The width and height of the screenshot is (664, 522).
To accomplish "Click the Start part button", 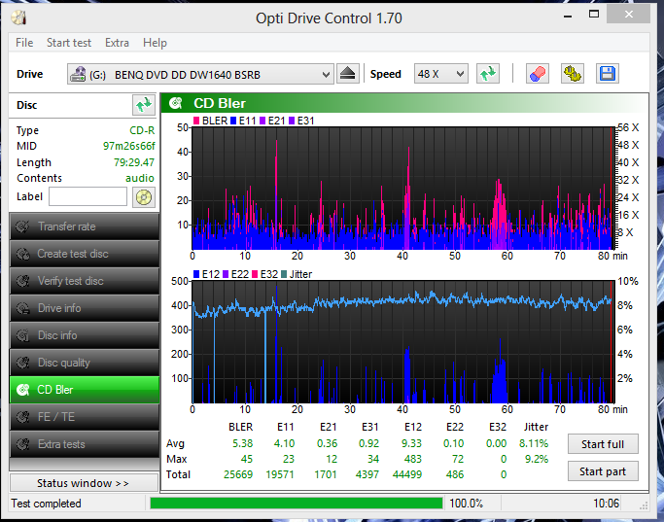I will pos(603,471).
